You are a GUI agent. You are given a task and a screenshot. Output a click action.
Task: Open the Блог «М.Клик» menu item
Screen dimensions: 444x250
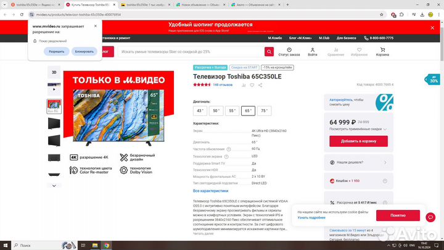(300, 38)
